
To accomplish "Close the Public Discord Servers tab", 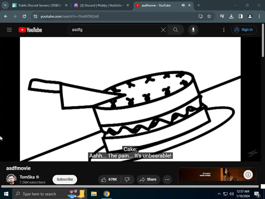I will click(66, 5).
